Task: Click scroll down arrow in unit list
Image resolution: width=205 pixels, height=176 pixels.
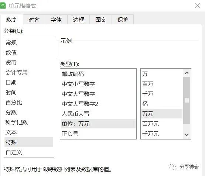Action: pos(187,135)
